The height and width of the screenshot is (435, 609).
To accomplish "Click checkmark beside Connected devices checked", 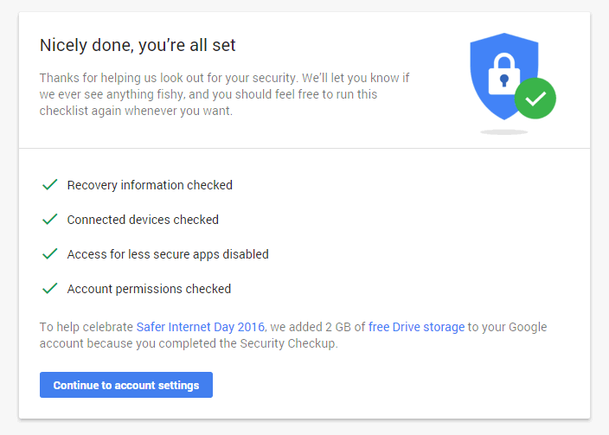I will pyautogui.click(x=49, y=220).
